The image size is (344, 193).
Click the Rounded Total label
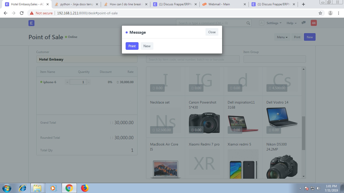click(50, 138)
